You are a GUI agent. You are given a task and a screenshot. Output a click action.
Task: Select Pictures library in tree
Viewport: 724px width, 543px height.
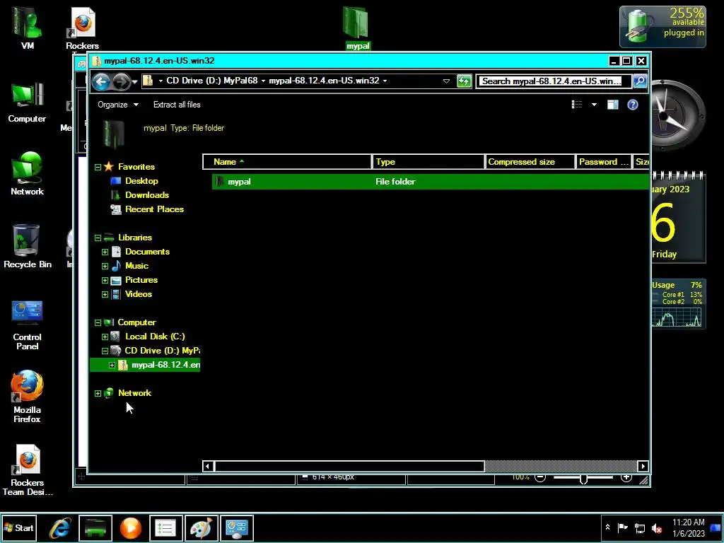(x=141, y=280)
